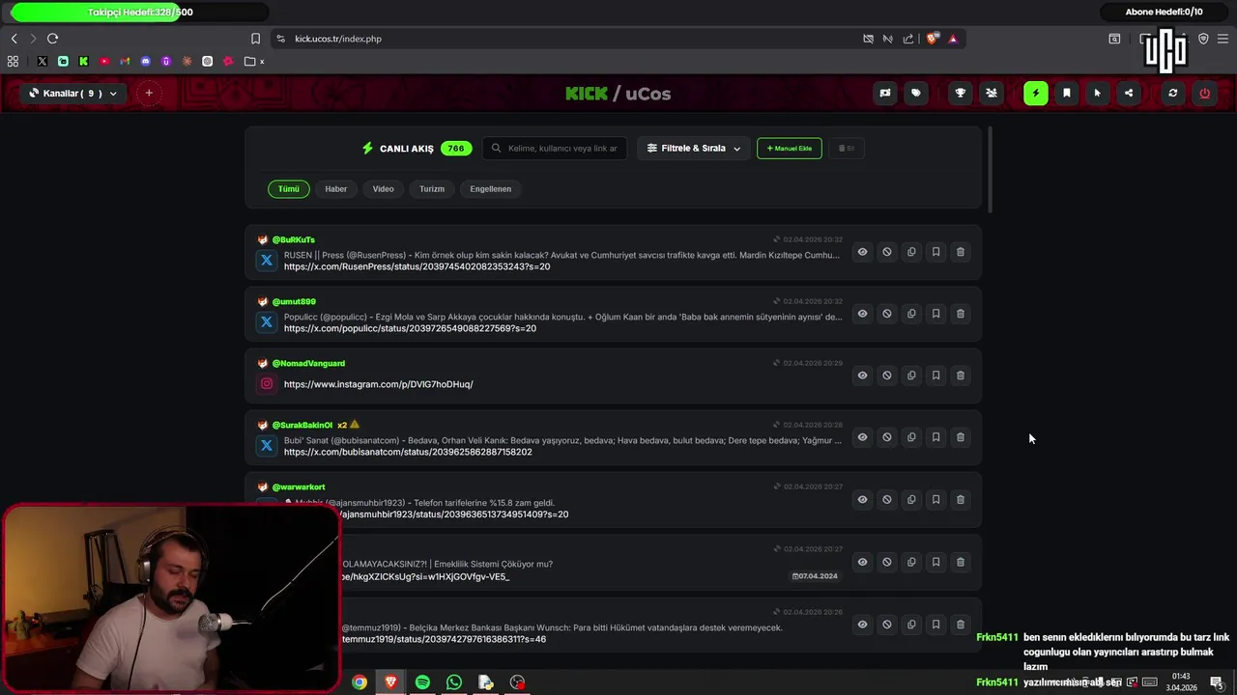Toggle eye visibility on @SurakBakinOl entry
The height and width of the screenshot is (695, 1237).
click(862, 437)
